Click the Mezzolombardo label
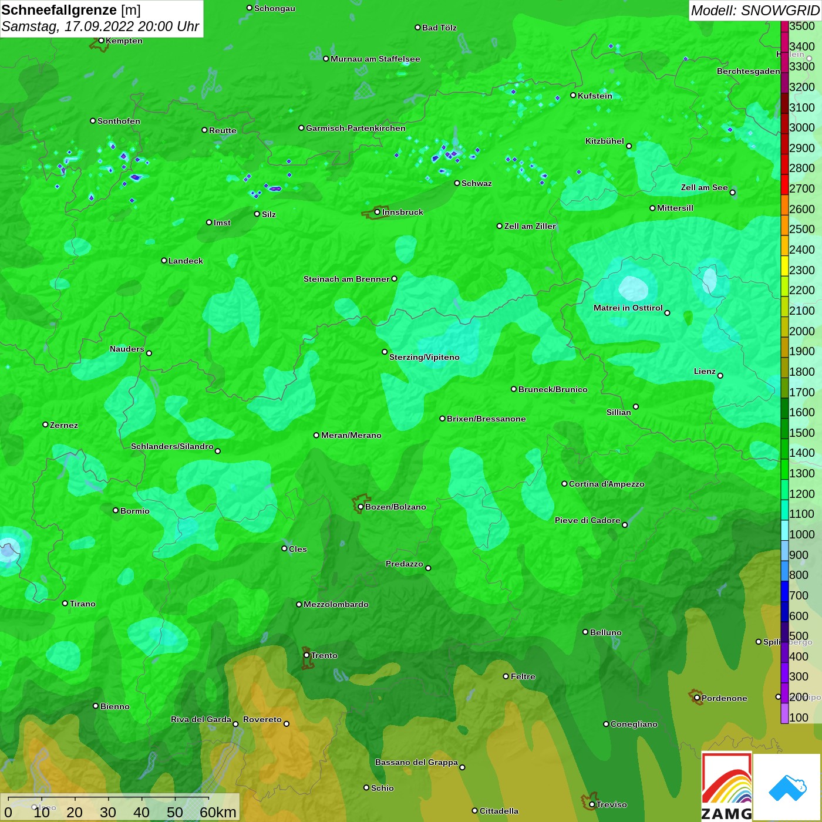 (x=336, y=604)
